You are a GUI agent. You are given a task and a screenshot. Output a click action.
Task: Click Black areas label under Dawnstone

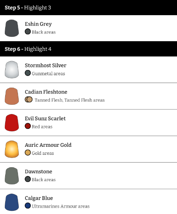click(x=44, y=180)
